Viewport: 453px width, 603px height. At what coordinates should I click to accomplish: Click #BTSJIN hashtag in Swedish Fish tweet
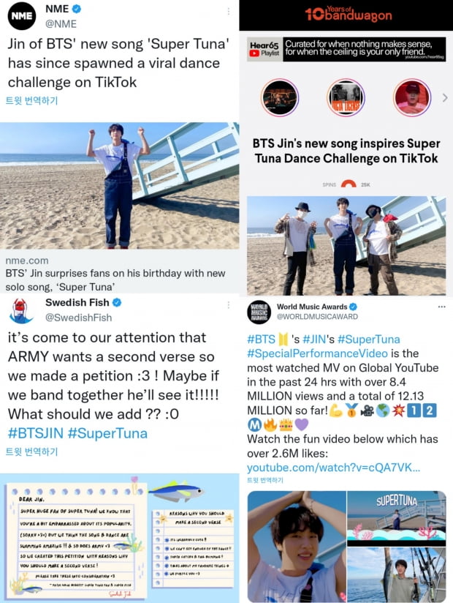click(x=36, y=433)
